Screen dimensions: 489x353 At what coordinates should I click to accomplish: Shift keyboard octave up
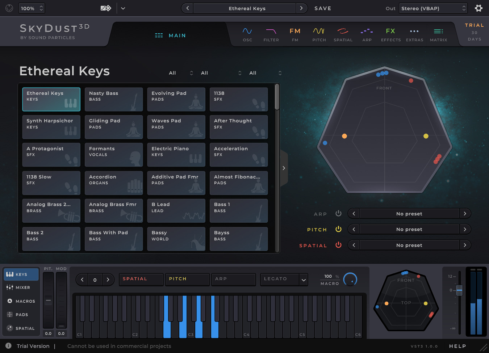[108, 280]
